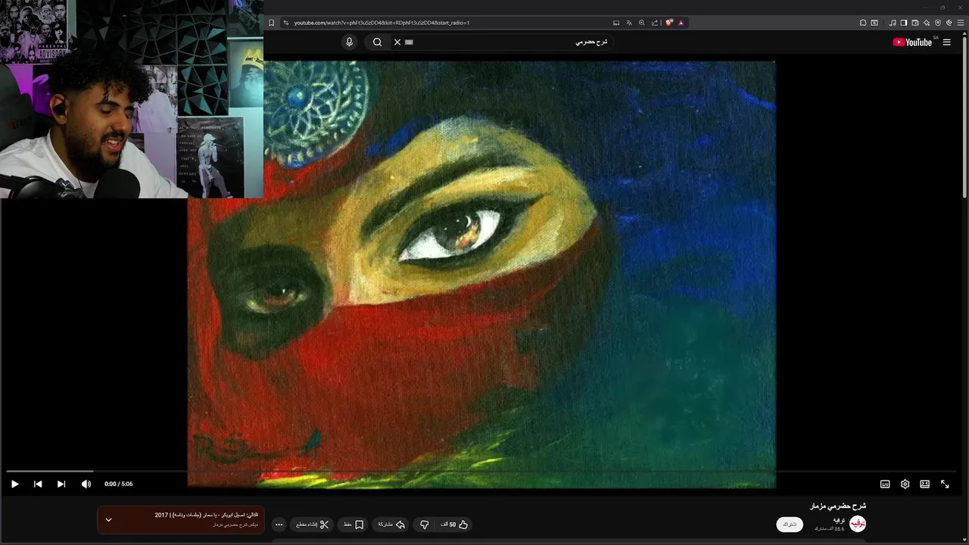Image resolution: width=969 pixels, height=545 pixels.
Task: Enter fullscreen mode
Action: [945, 484]
